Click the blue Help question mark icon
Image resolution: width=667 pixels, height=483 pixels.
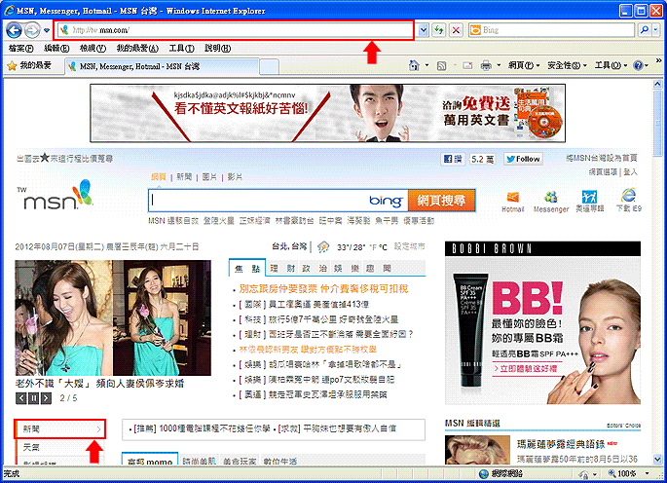click(x=638, y=65)
